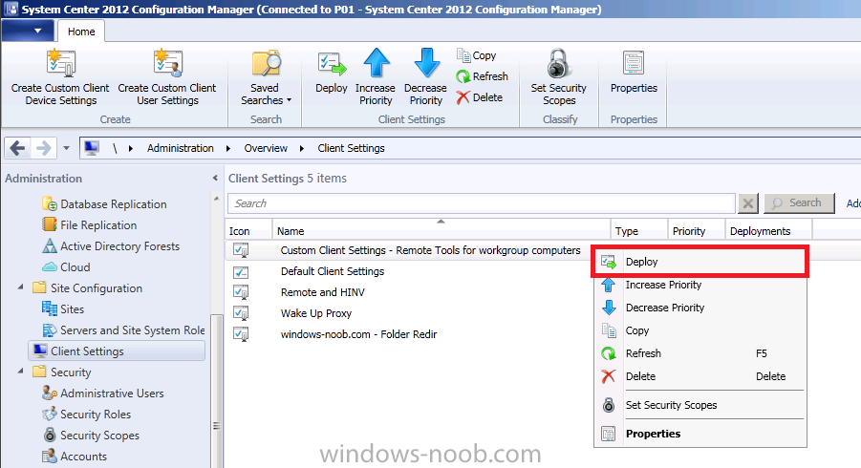Select Remote and HINV row
This screenshot has height=468, width=861.
click(x=322, y=292)
